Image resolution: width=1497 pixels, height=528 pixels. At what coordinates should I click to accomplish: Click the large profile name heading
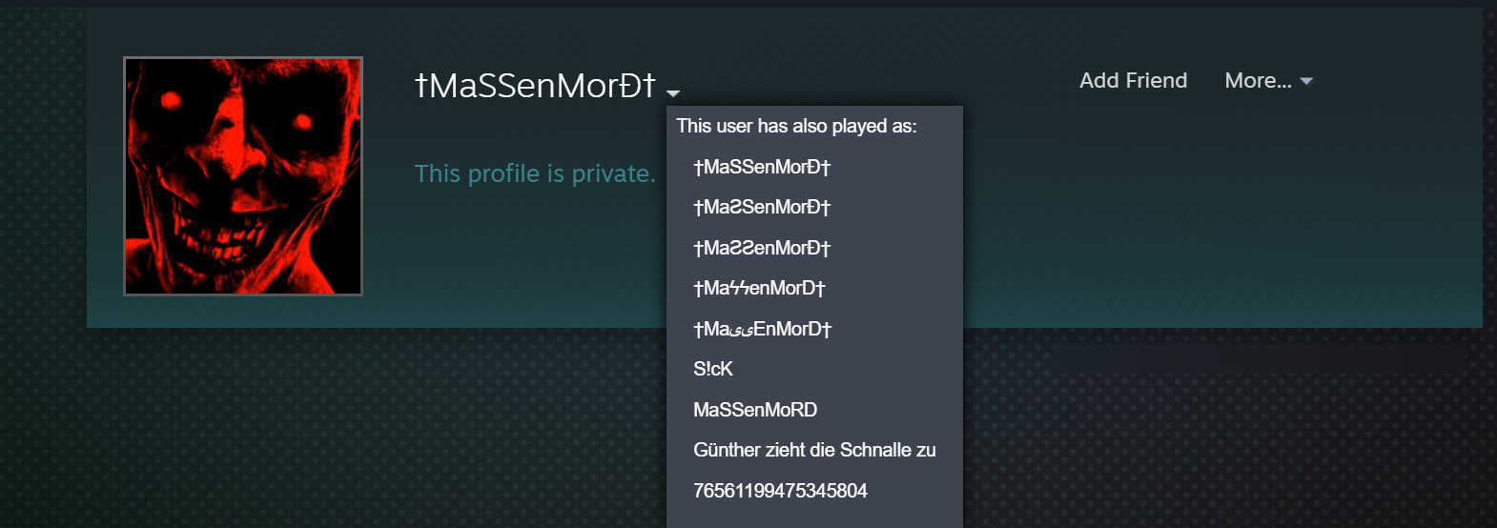point(535,86)
